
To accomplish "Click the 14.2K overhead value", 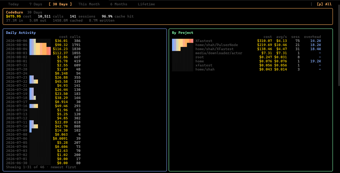I will pos(316,41).
